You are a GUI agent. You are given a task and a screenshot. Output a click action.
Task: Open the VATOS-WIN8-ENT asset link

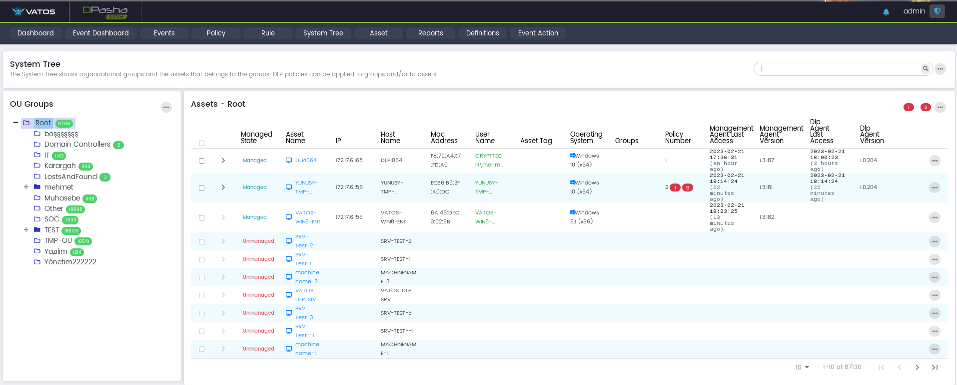click(308, 217)
